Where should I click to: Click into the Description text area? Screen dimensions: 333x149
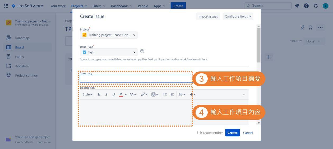click(x=164, y=112)
